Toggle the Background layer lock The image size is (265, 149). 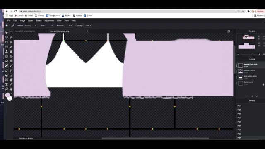click(x=263, y=84)
